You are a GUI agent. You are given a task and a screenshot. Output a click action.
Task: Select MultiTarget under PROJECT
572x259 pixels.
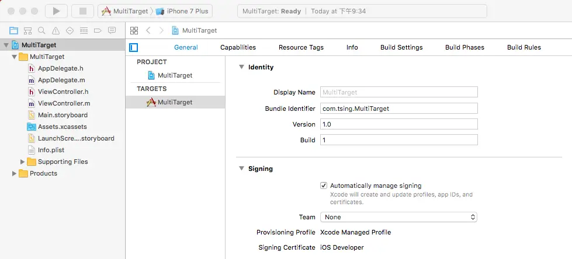click(x=175, y=75)
